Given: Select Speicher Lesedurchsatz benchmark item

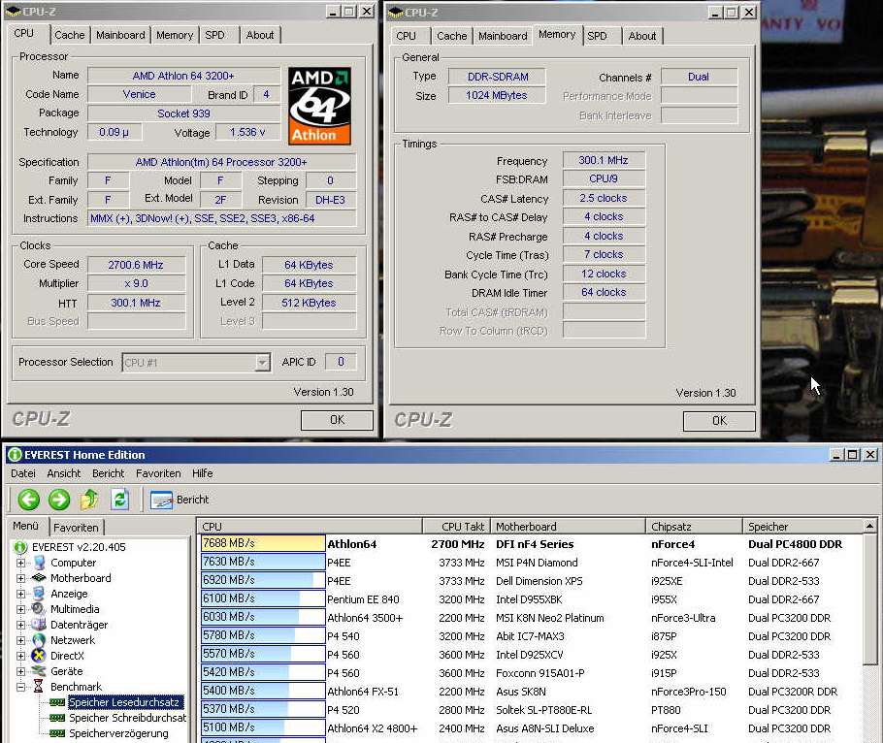Looking at the screenshot, I should 124,702.
